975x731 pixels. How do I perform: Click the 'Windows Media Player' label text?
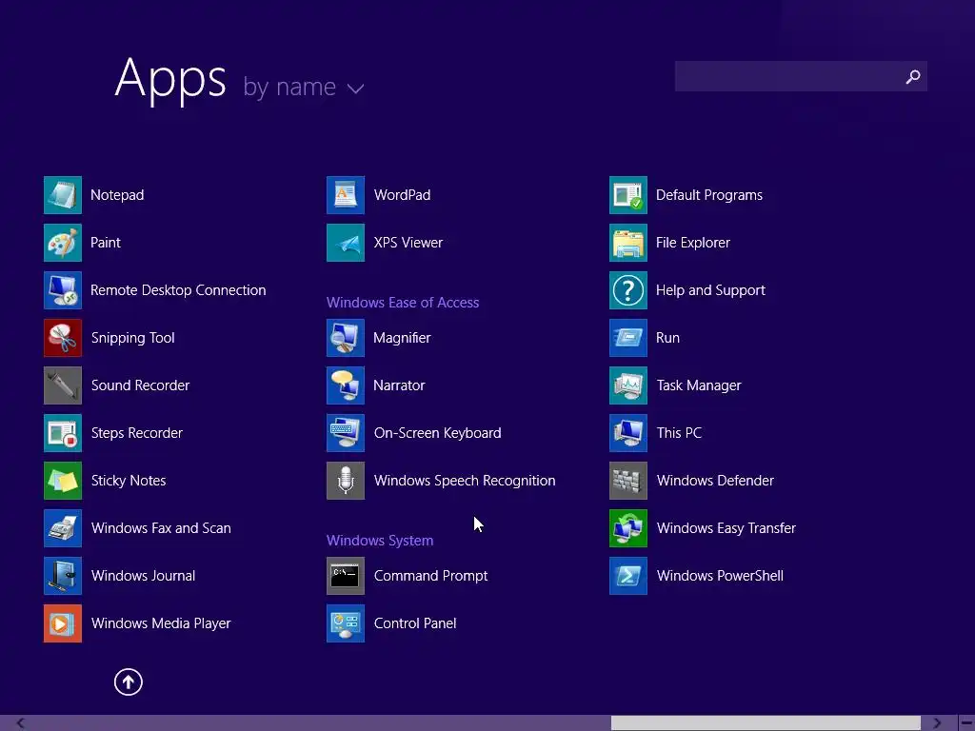[x=161, y=623]
